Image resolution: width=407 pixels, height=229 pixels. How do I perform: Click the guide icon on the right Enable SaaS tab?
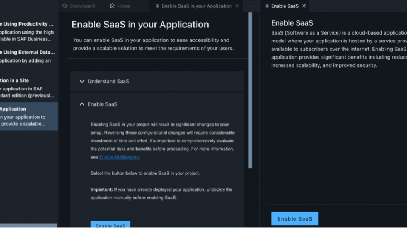point(267,6)
